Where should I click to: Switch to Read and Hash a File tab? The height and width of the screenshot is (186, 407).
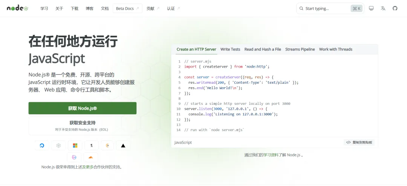[x=263, y=49]
